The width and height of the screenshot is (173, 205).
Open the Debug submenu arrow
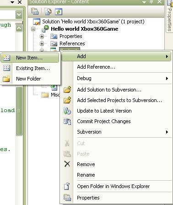(167, 78)
